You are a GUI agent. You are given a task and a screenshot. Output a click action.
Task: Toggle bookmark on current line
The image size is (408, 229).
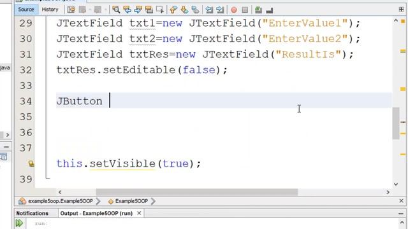pos(195,10)
